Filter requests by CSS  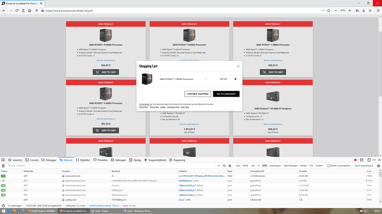[x=253, y=165]
